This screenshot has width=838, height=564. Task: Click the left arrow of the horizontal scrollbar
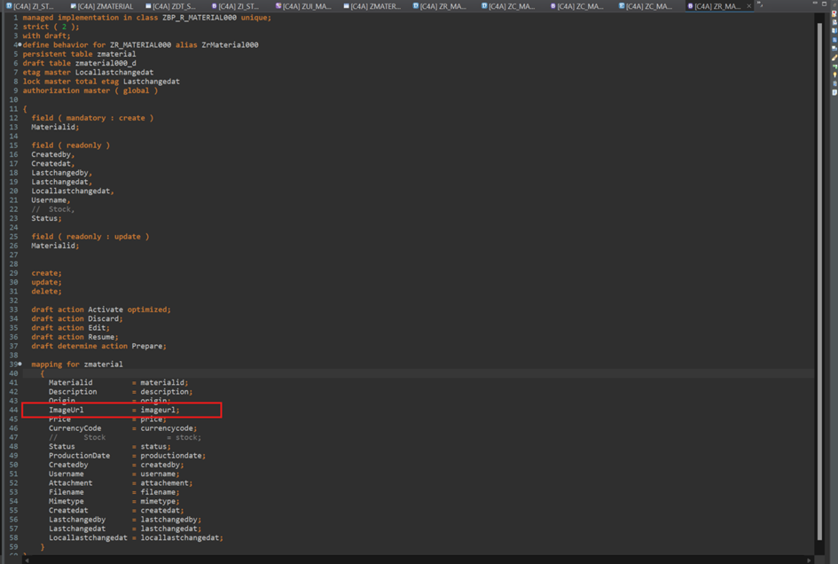27,560
